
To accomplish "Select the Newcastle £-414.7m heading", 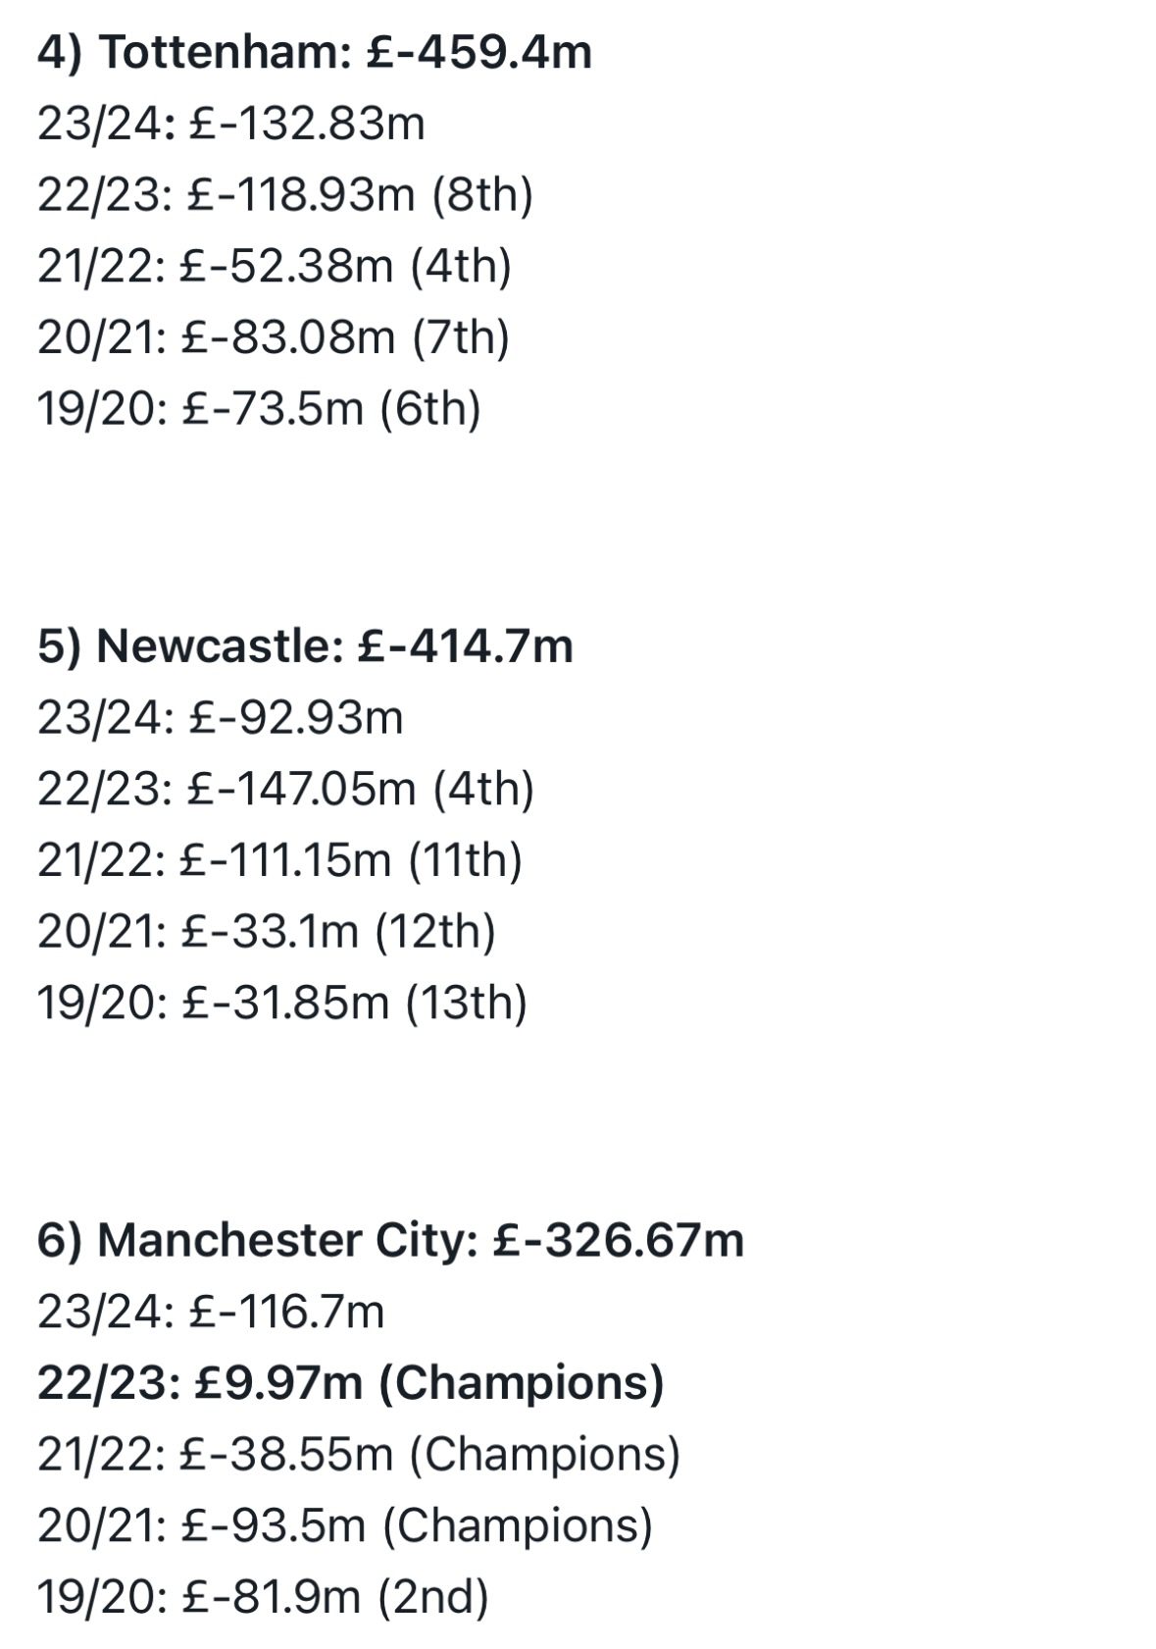I will [x=305, y=646].
